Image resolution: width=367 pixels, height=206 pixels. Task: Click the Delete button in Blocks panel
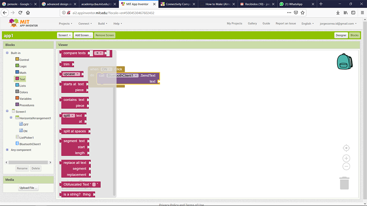[36, 168]
